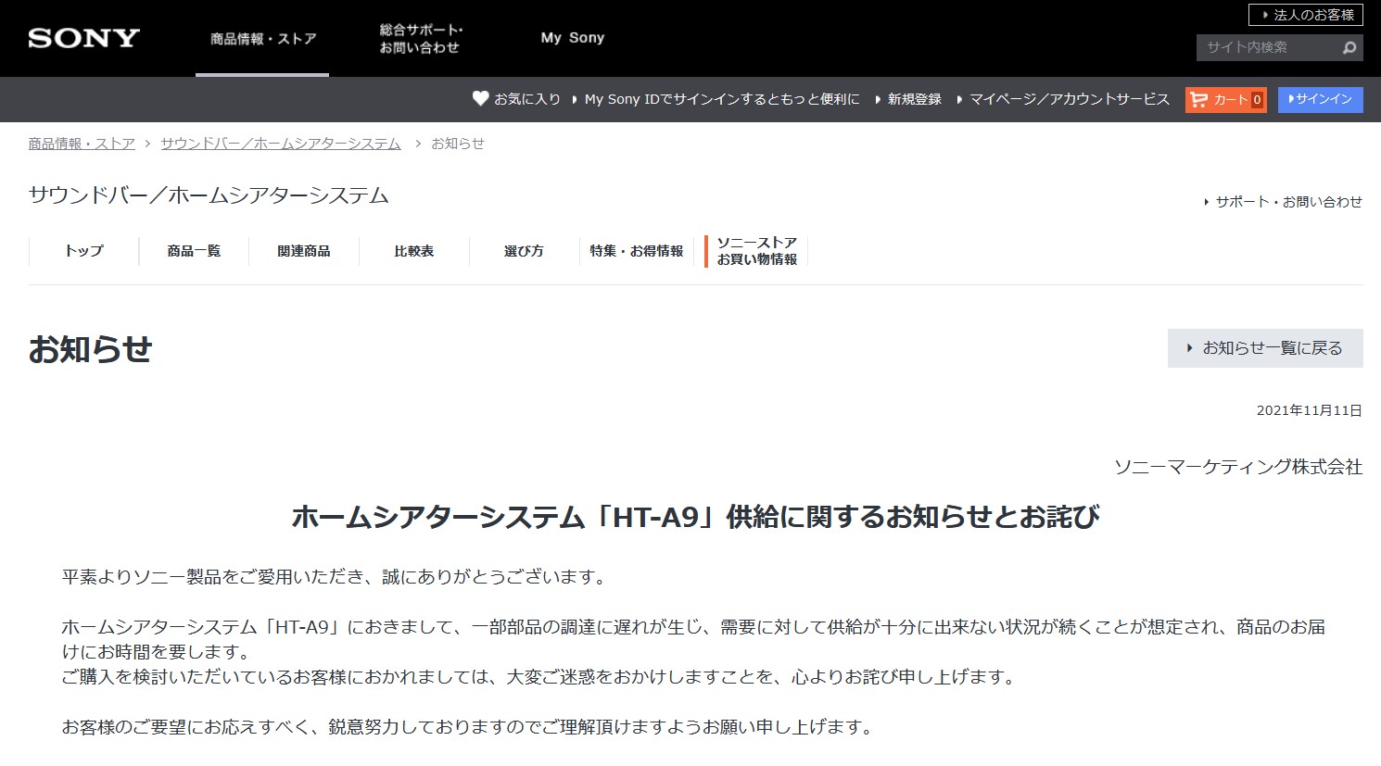Click the heart お気に入り icon
This screenshot has width=1381, height=766.
click(x=480, y=98)
